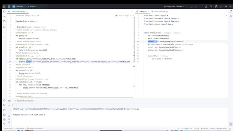Run GoodOrderController with the green play icon
233x131 pixels.
(x=187, y=7)
